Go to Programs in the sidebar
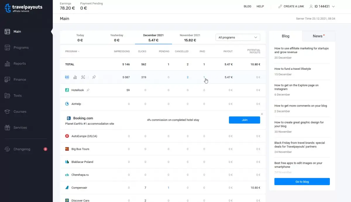351x202 pixels. click(x=21, y=48)
